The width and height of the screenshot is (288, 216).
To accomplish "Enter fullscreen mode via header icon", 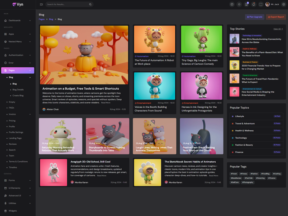I will point(261,4).
